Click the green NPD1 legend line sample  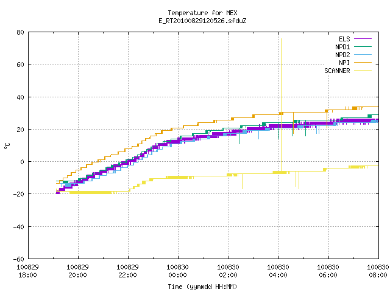coord(363,47)
